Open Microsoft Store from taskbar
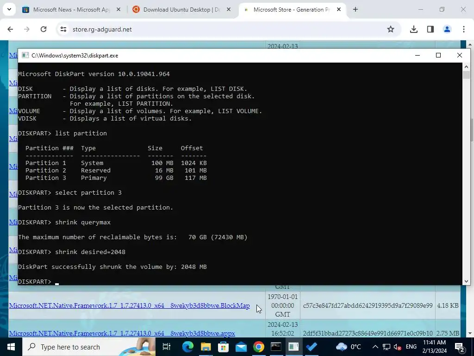The height and width of the screenshot is (356, 474). (224, 347)
